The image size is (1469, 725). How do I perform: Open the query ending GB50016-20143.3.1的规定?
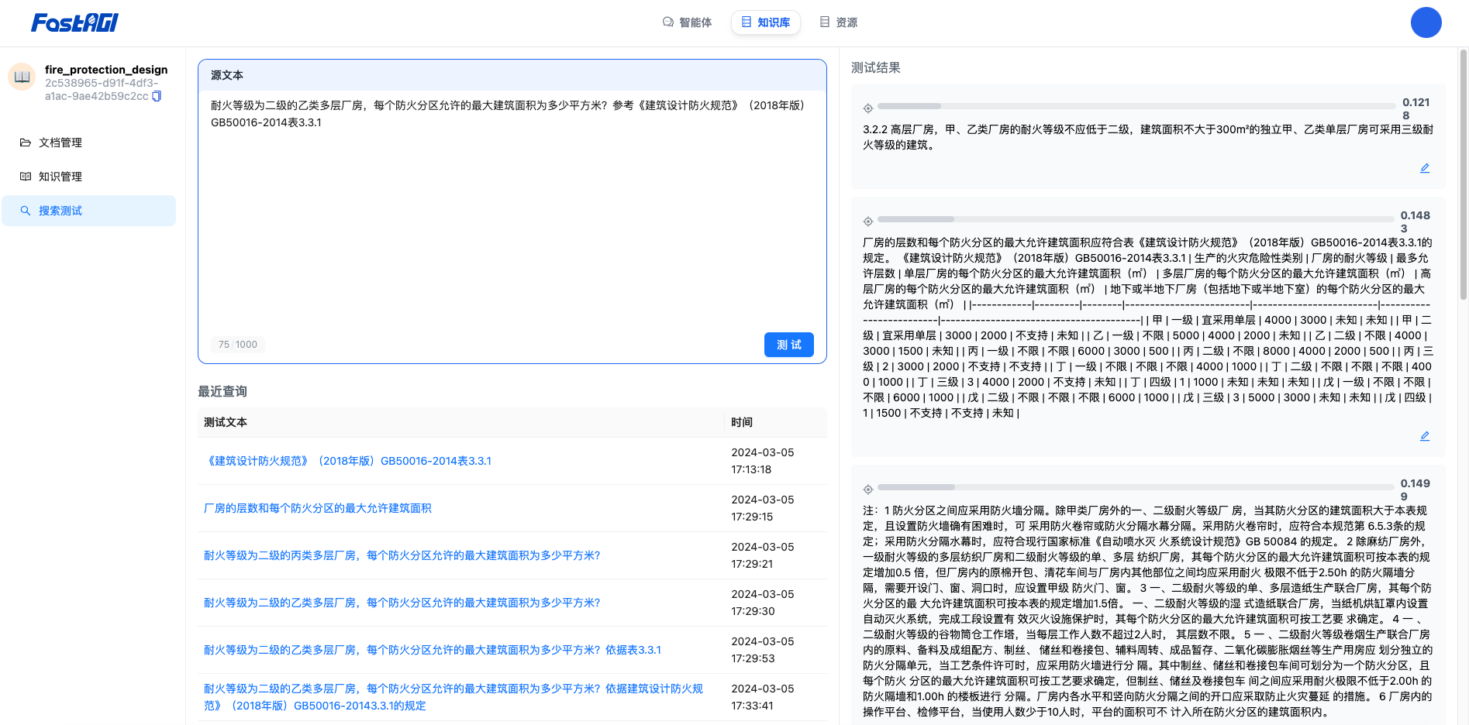click(x=453, y=697)
